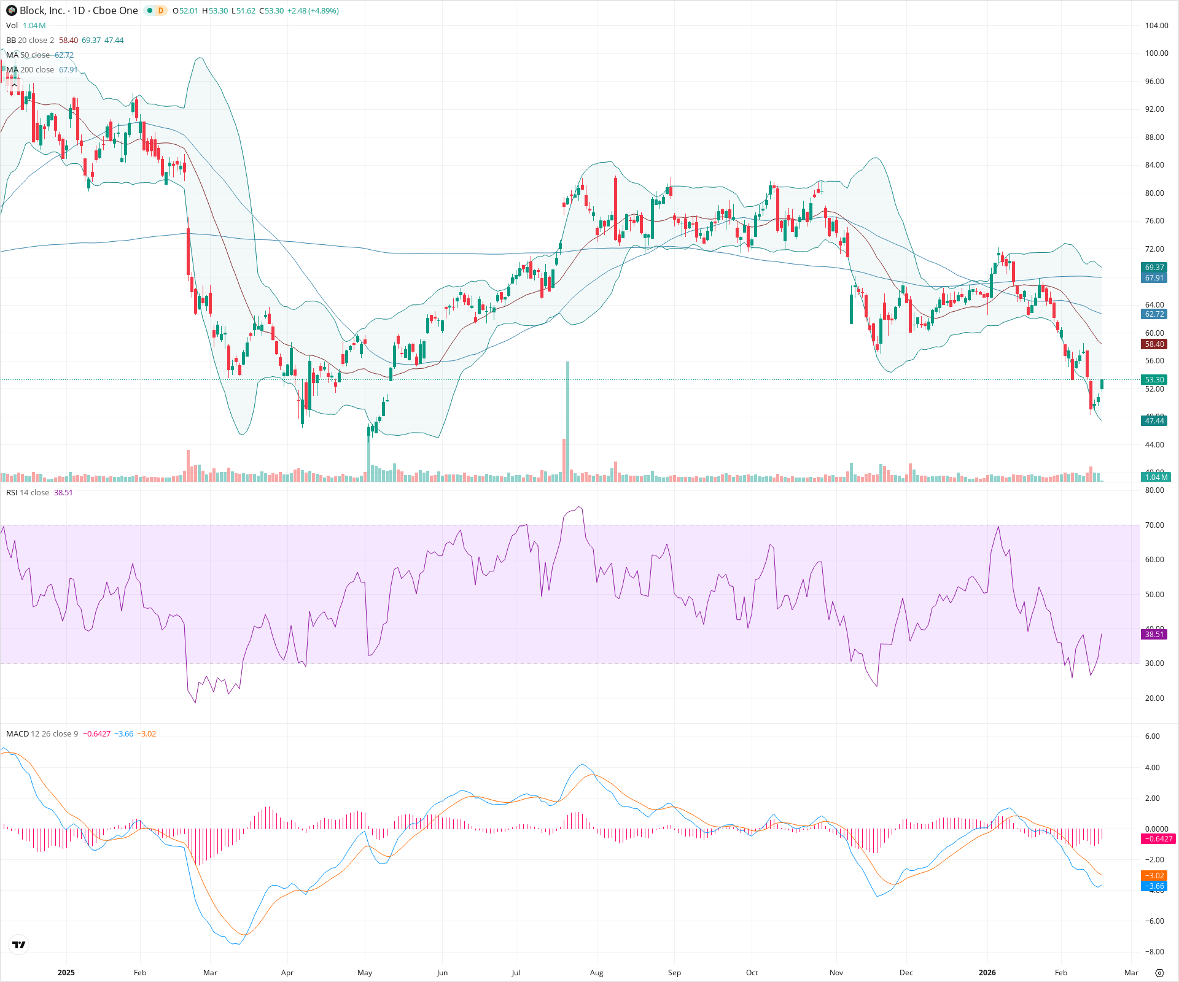Click the current price flag showing 53.30
The image size is (1179, 982).
[1154, 379]
